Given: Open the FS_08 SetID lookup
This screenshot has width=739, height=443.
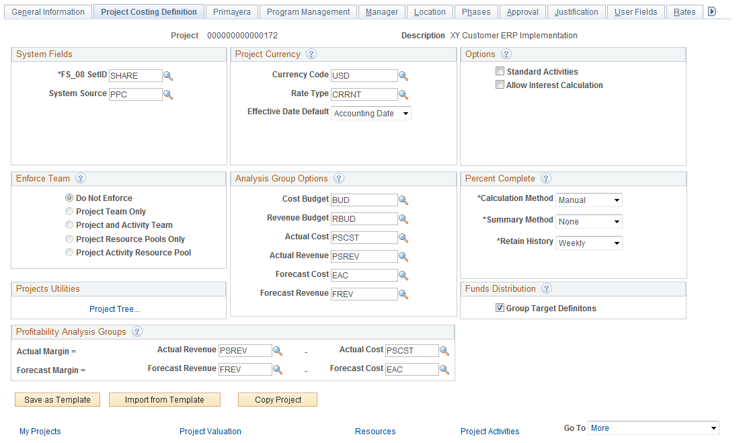Looking at the screenshot, I should (x=168, y=75).
